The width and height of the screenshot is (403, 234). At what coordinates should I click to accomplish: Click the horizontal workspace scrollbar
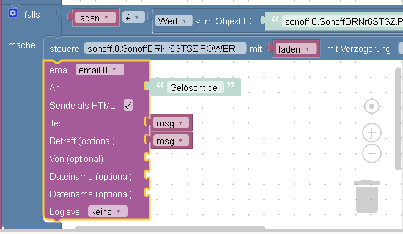pos(170,227)
